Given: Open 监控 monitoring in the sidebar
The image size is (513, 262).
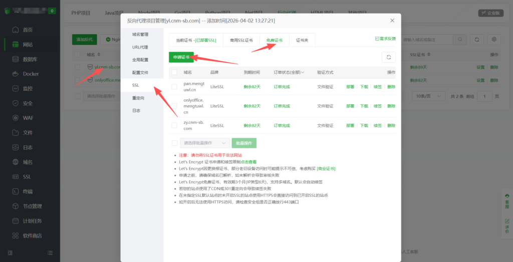Looking at the screenshot, I should 28,89.
